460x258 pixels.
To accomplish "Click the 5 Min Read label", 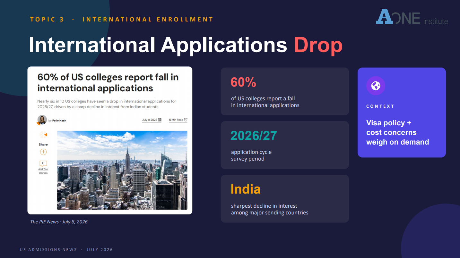I will pyautogui.click(x=176, y=120).
